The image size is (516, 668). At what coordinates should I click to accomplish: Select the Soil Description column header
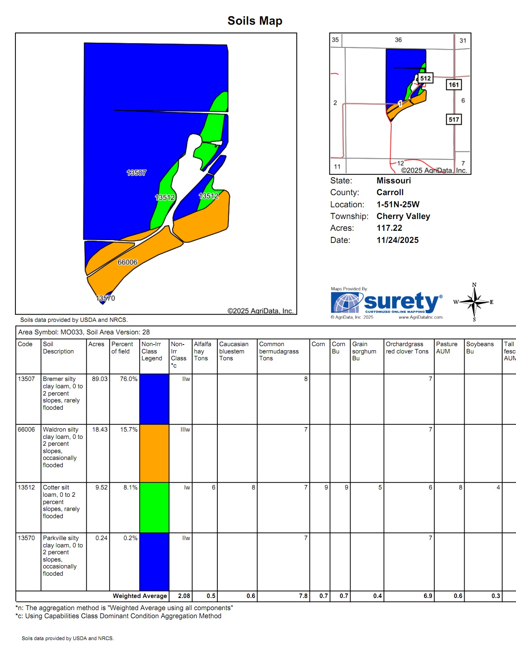click(x=58, y=348)
